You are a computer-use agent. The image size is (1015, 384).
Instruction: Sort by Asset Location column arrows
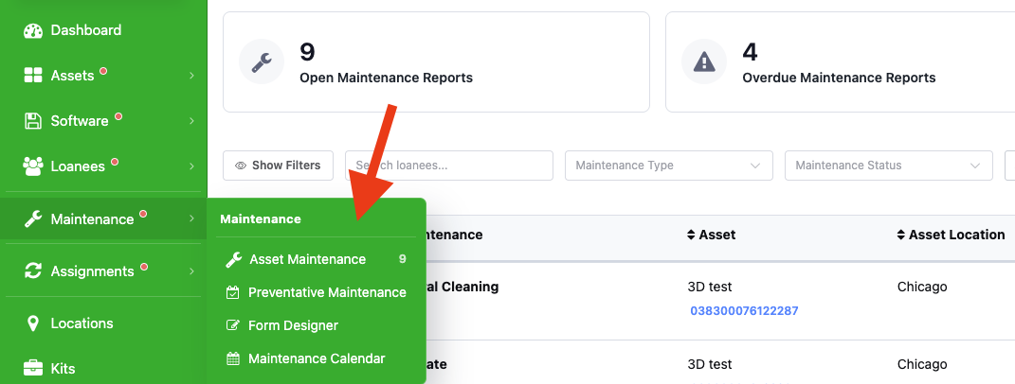click(900, 235)
